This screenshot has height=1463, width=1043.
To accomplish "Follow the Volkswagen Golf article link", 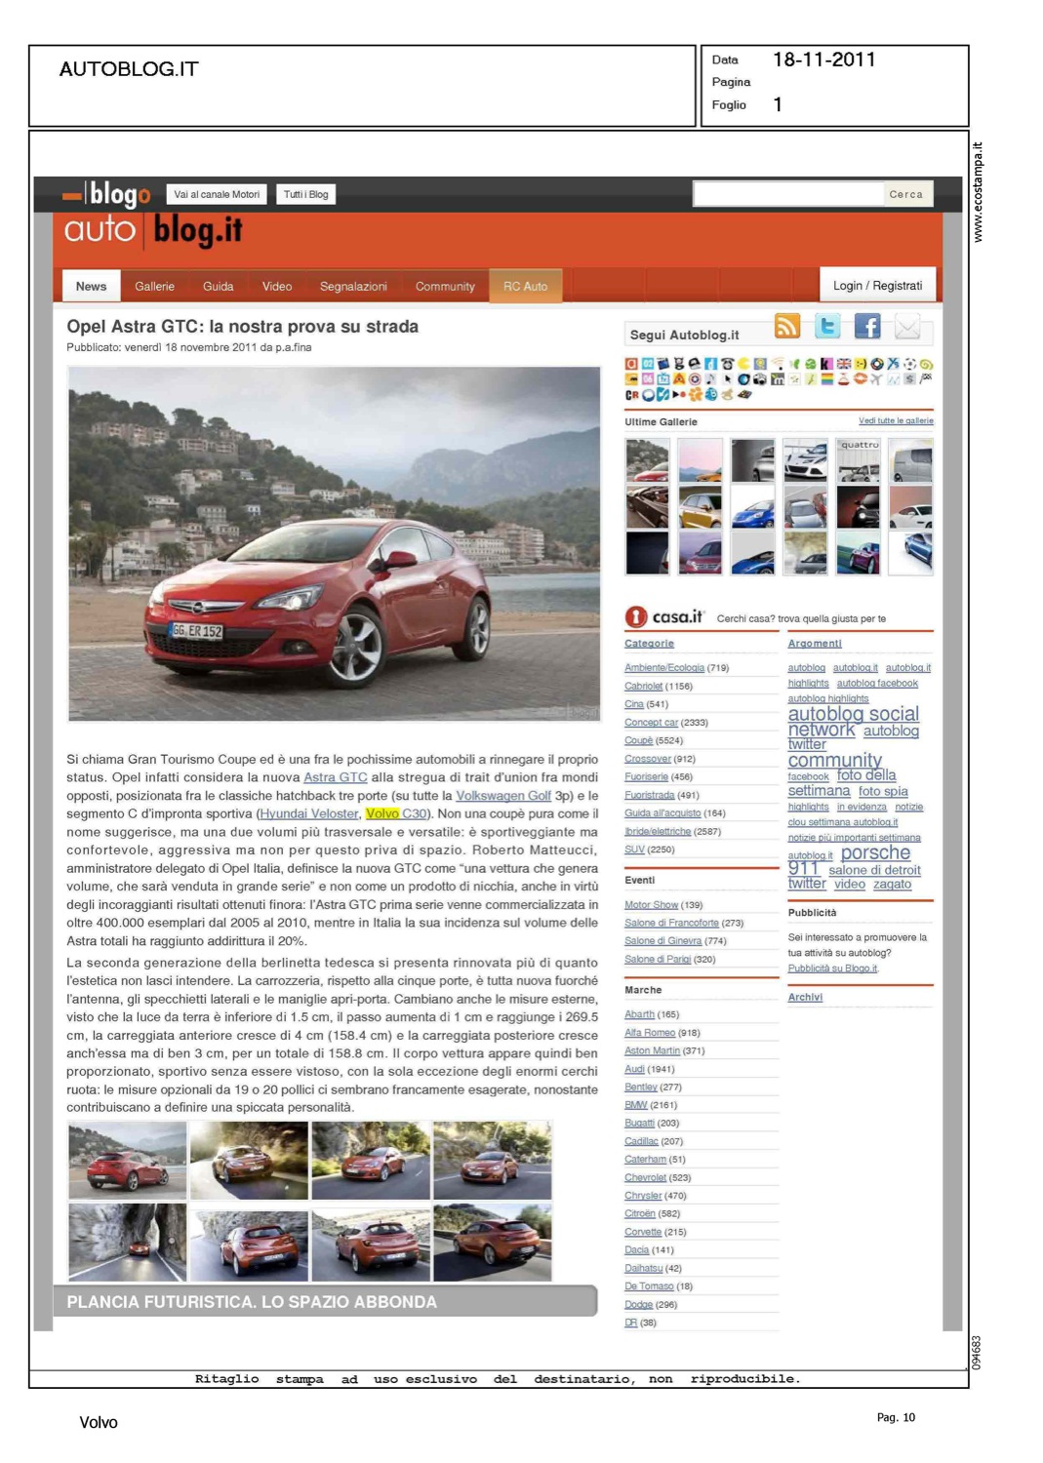I will pos(503,796).
